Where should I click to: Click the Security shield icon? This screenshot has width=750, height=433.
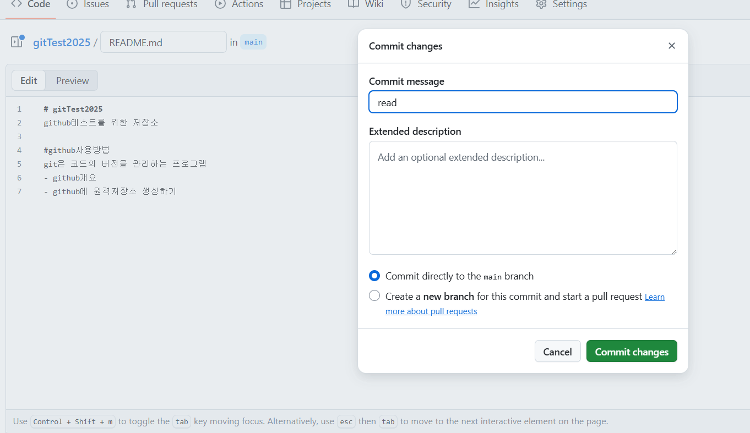point(406,4)
